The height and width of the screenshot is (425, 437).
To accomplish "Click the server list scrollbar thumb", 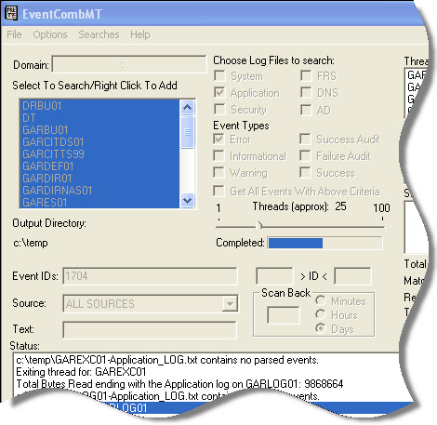I will point(187,132).
